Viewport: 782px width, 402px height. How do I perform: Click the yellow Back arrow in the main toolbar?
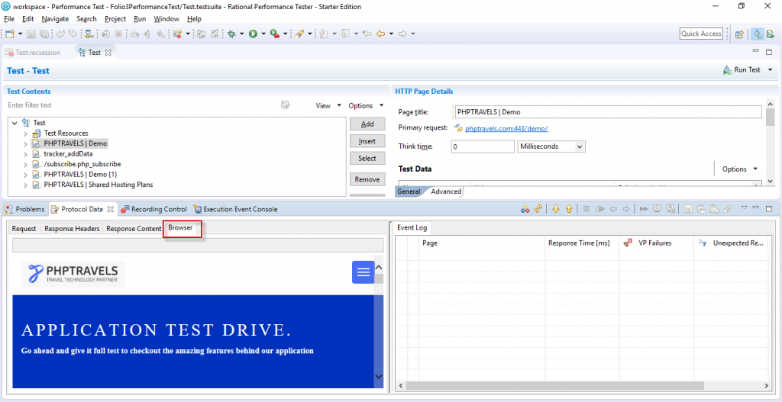380,34
